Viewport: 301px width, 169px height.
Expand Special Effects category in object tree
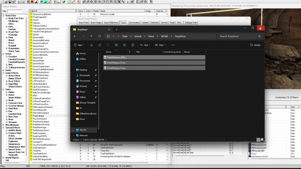(x=3, y=128)
